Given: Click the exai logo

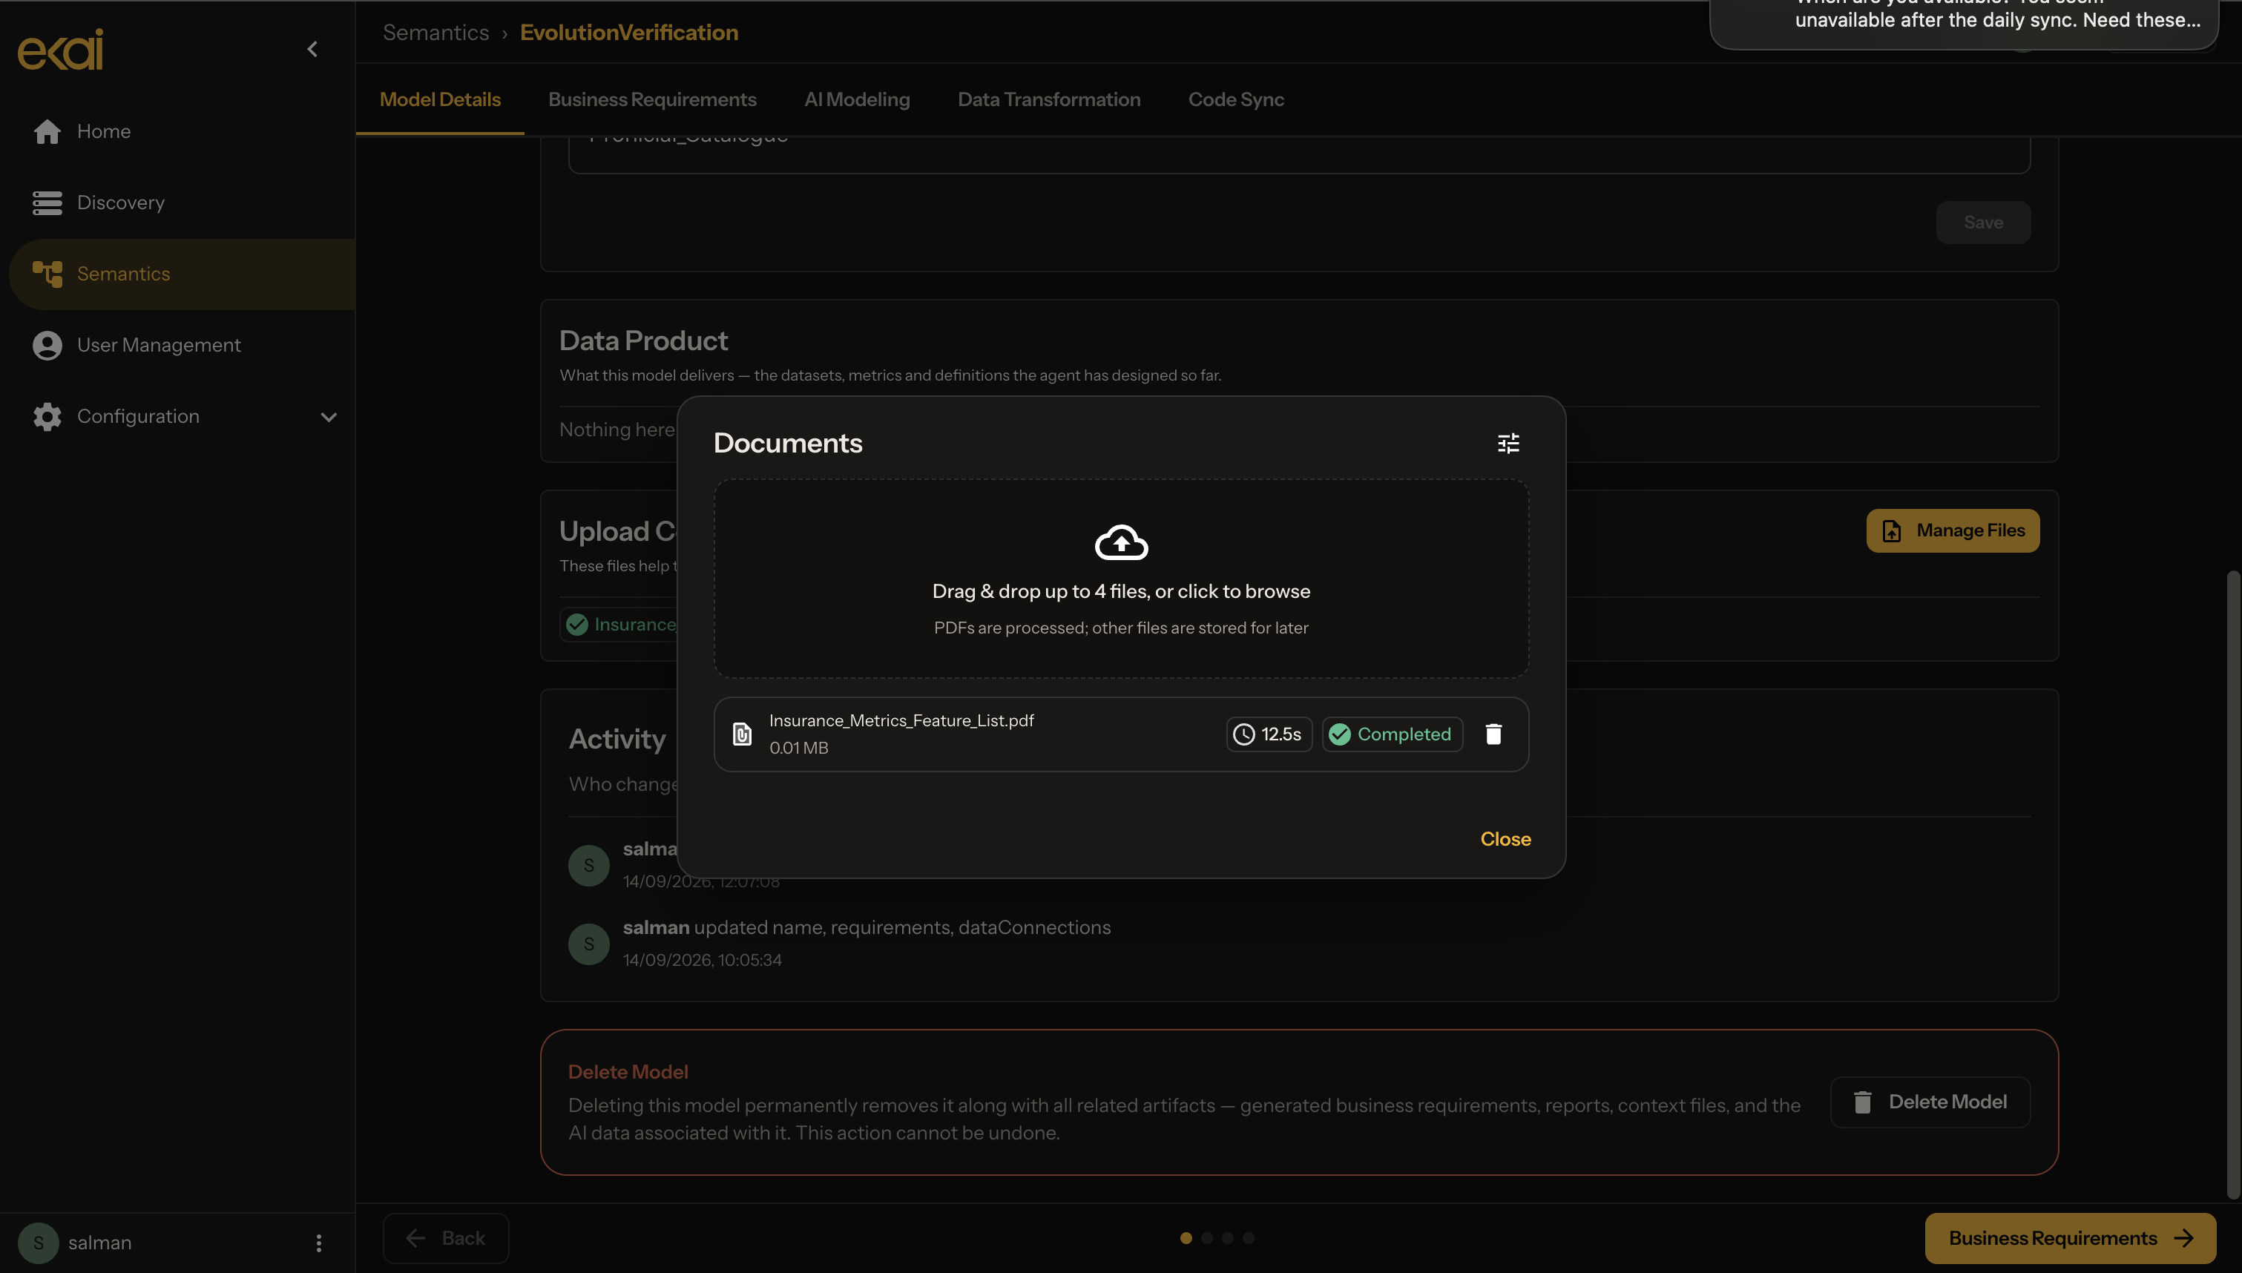Looking at the screenshot, I should (x=60, y=49).
